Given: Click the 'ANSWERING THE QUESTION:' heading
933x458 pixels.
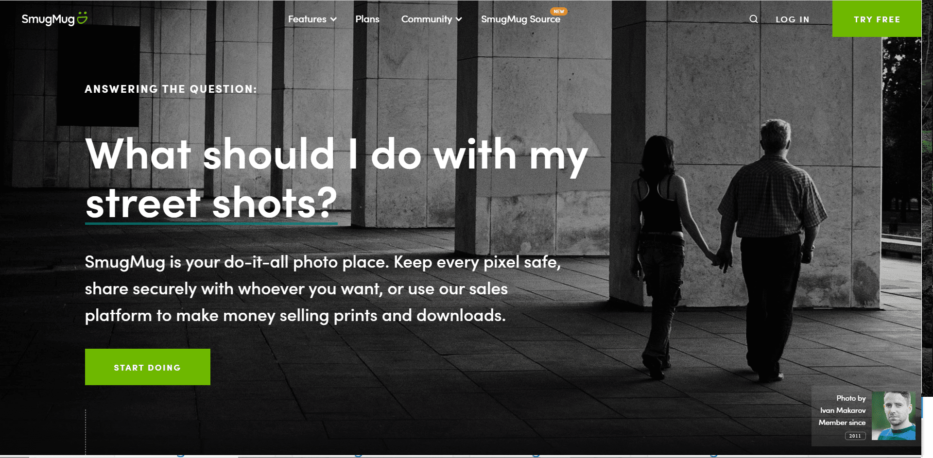Looking at the screenshot, I should tap(171, 89).
